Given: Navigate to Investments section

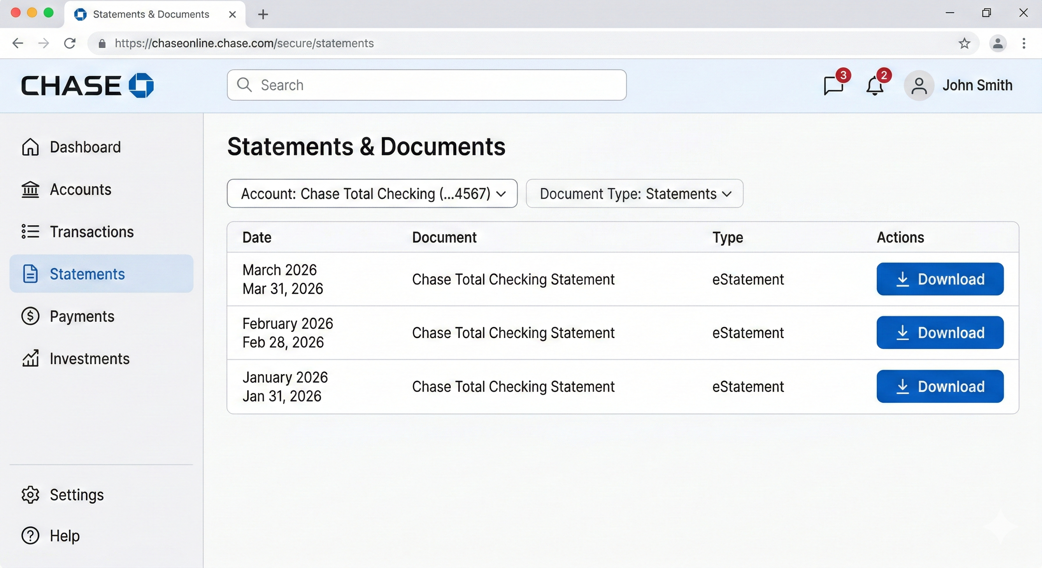Looking at the screenshot, I should (90, 359).
